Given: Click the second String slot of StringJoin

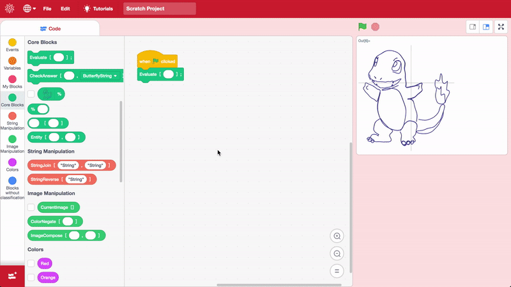Looking at the screenshot, I should tap(95, 166).
